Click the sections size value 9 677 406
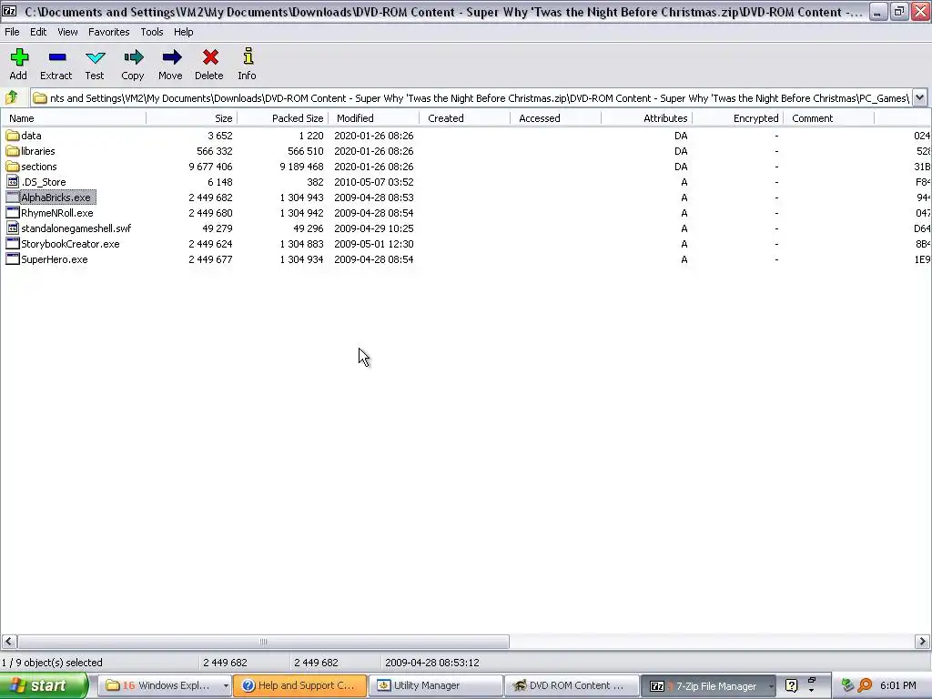This screenshot has width=932, height=699. 210,167
